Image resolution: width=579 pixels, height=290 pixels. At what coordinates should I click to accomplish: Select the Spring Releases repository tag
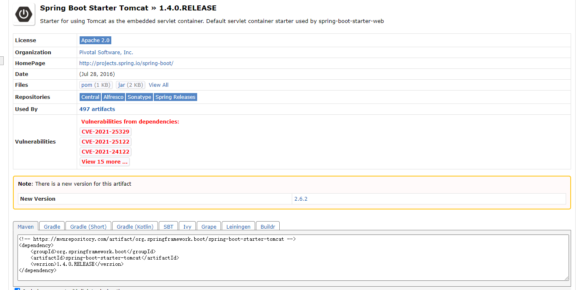coord(175,97)
